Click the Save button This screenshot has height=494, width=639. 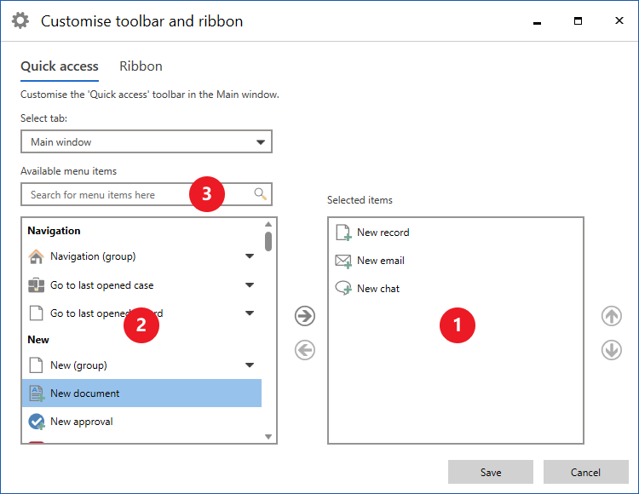[491, 472]
